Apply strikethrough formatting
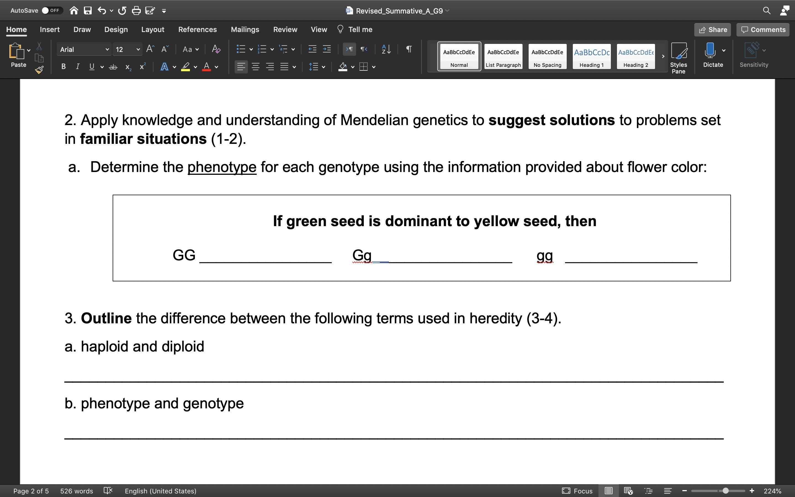Screen dimensions: 795x497 [x=113, y=67]
